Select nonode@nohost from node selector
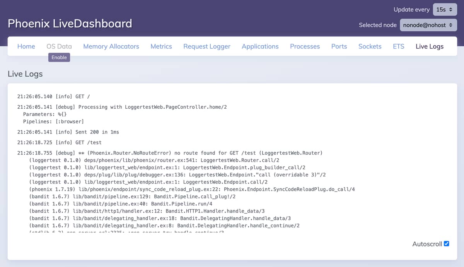 click(428, 25)
